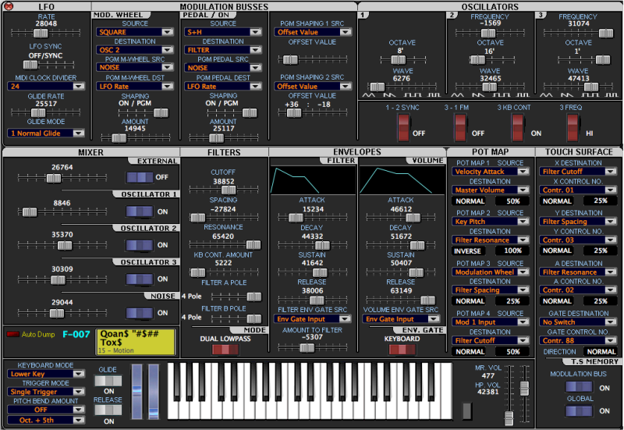Screen dimensions: 624x430
Task: Click the PEDAL / ON bus header
Action: tap(204, 15)
